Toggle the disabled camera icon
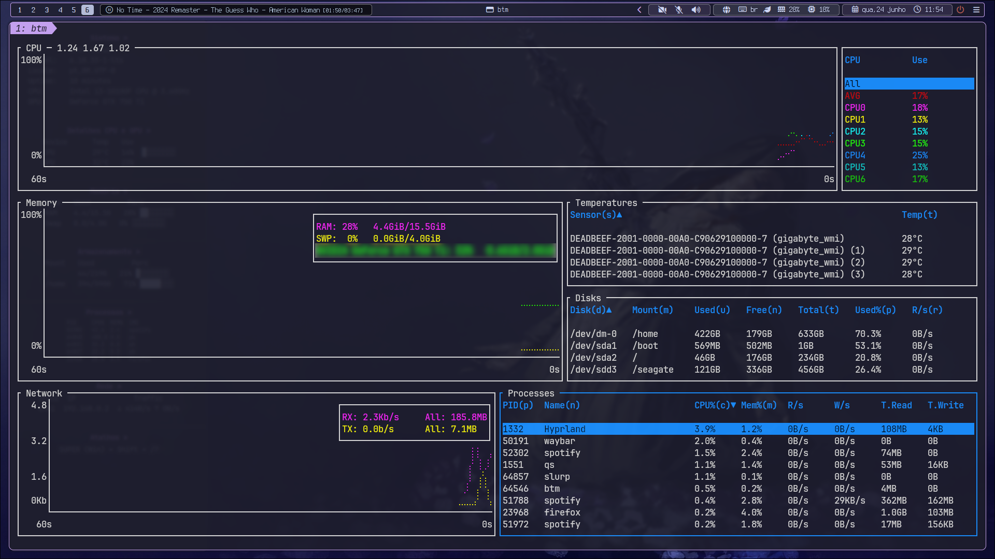The height and width of the screenshot is (559, 995). click(x=662, y=9)
